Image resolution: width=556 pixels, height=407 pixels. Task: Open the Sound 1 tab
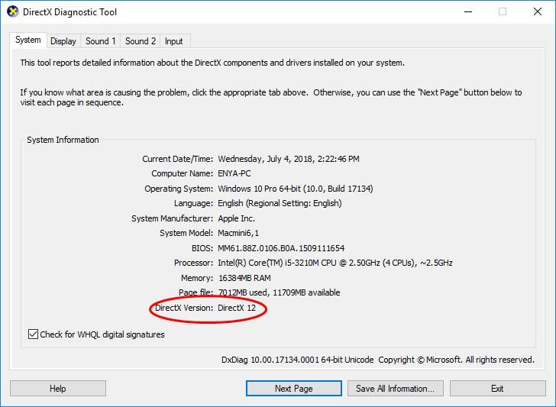101,41
